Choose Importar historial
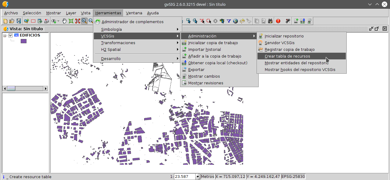The width and height of the screenshot is (390, 180). [219, 49]
